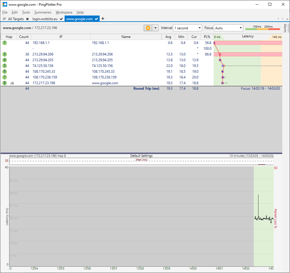
Task: Open the dropdown arrow beside the pause button
Action: coord(156,28)
